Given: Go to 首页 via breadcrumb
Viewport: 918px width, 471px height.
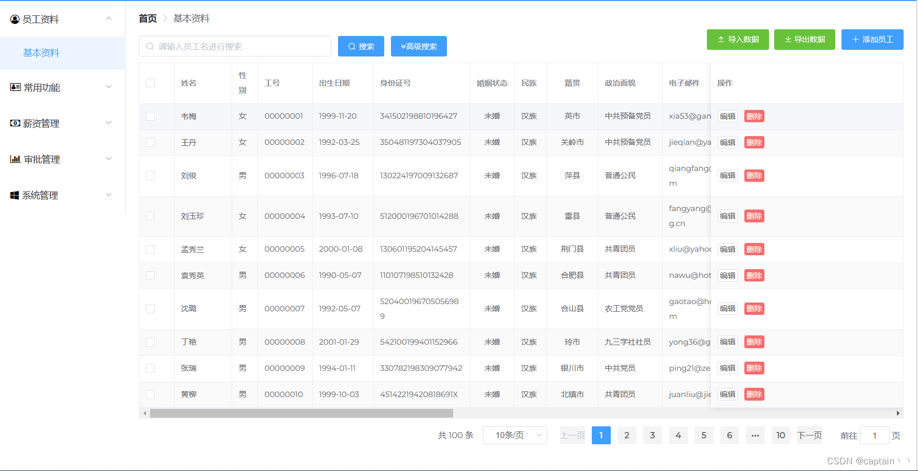Looking at the screenshot, I should [148, 18].
